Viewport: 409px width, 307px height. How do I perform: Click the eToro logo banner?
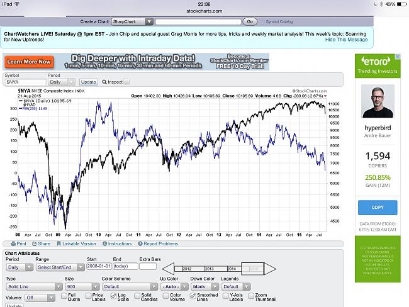pyautogui.click(x=378, y=65)
